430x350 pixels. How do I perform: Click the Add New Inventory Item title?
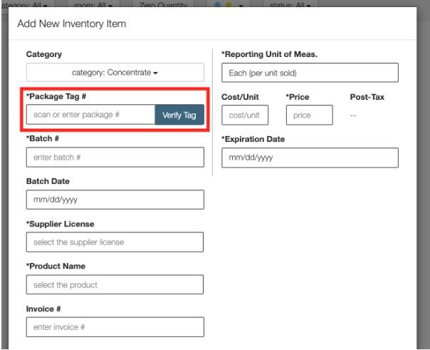71,24
